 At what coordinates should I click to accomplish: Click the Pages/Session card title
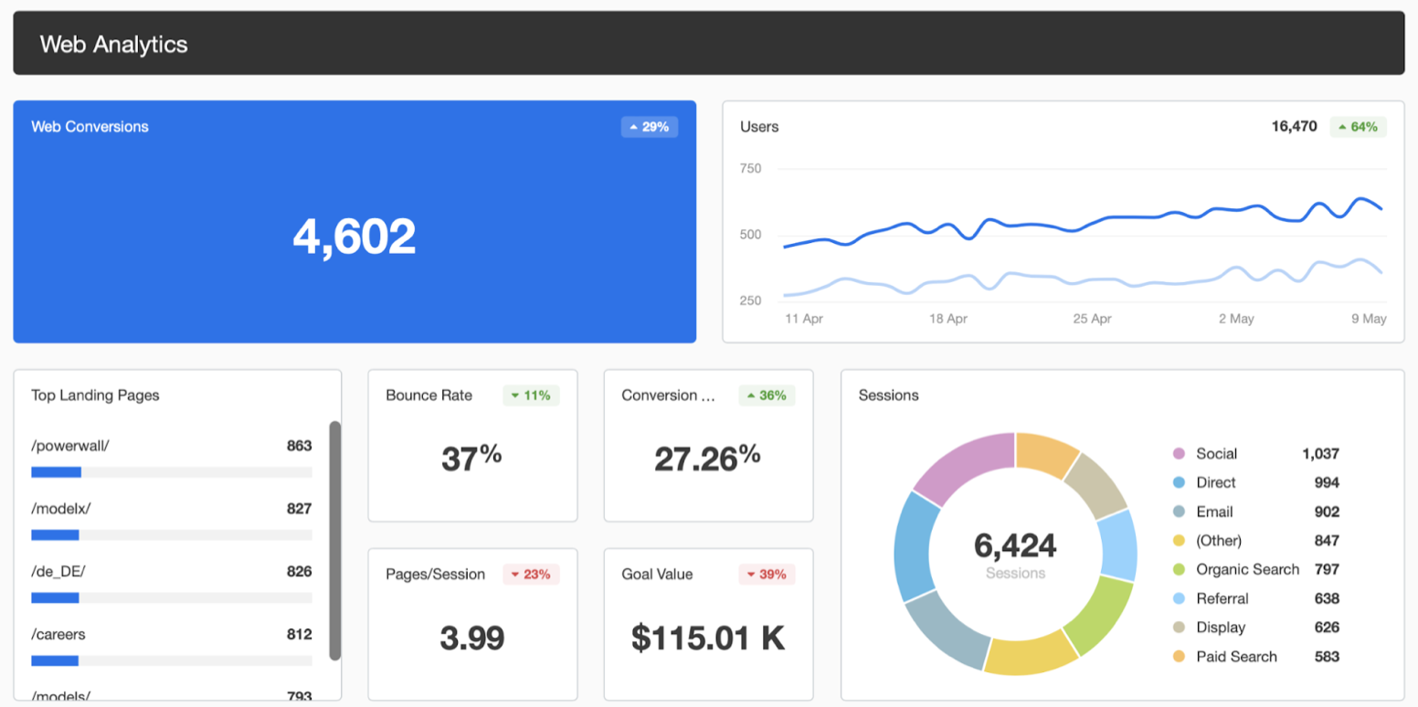coord(435,575)
